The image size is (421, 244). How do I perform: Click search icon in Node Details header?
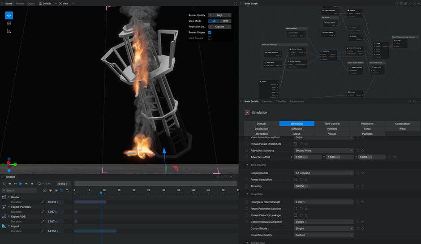[x=409, y=101]
